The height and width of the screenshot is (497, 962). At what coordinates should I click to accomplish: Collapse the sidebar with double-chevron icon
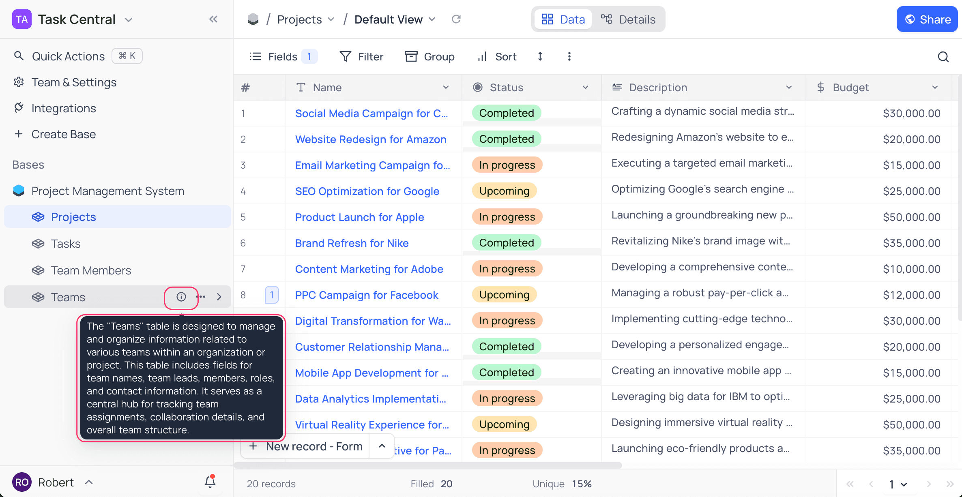pos(213,19)
